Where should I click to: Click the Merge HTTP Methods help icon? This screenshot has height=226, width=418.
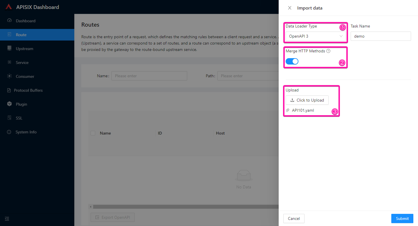coord(328,51)
